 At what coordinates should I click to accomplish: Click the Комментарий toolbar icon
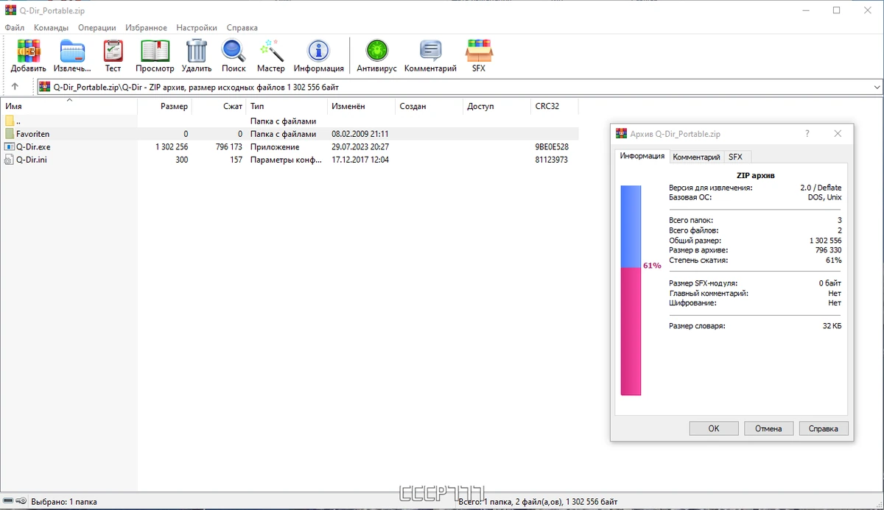coord(430,52)
